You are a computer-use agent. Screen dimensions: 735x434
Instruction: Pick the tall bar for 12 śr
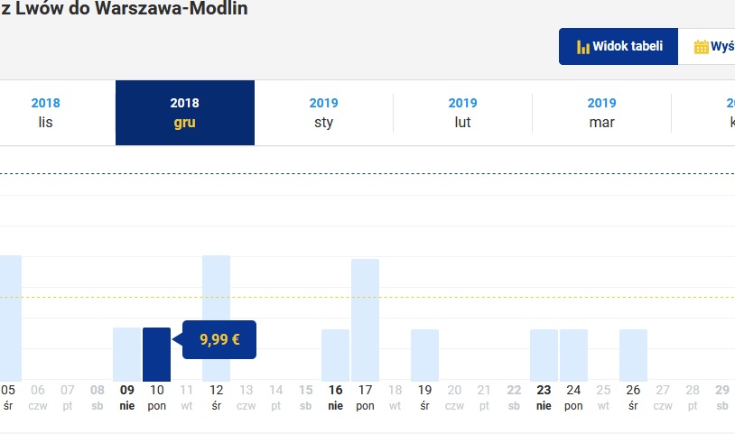pyautogui.click(x=216, y=319)
